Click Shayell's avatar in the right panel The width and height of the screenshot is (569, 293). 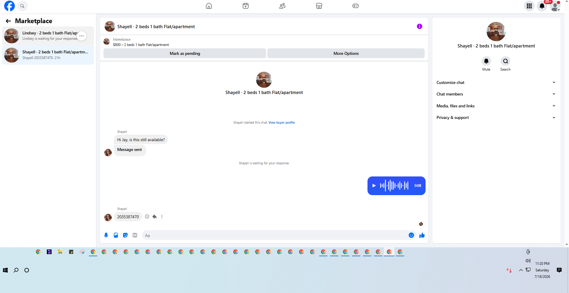pos(496,31)
